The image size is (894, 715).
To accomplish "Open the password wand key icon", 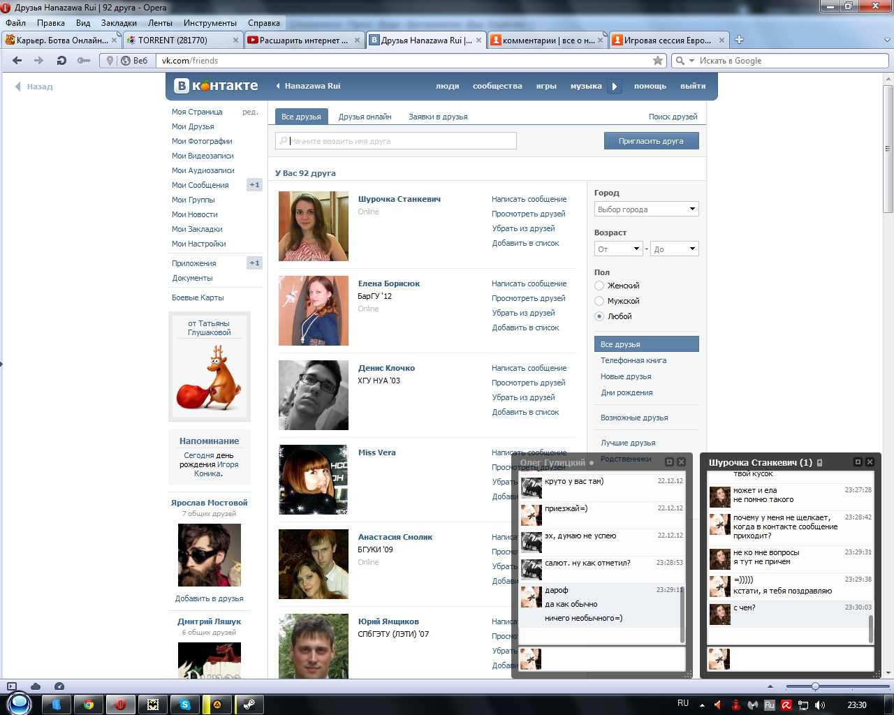I will [84, 61].
